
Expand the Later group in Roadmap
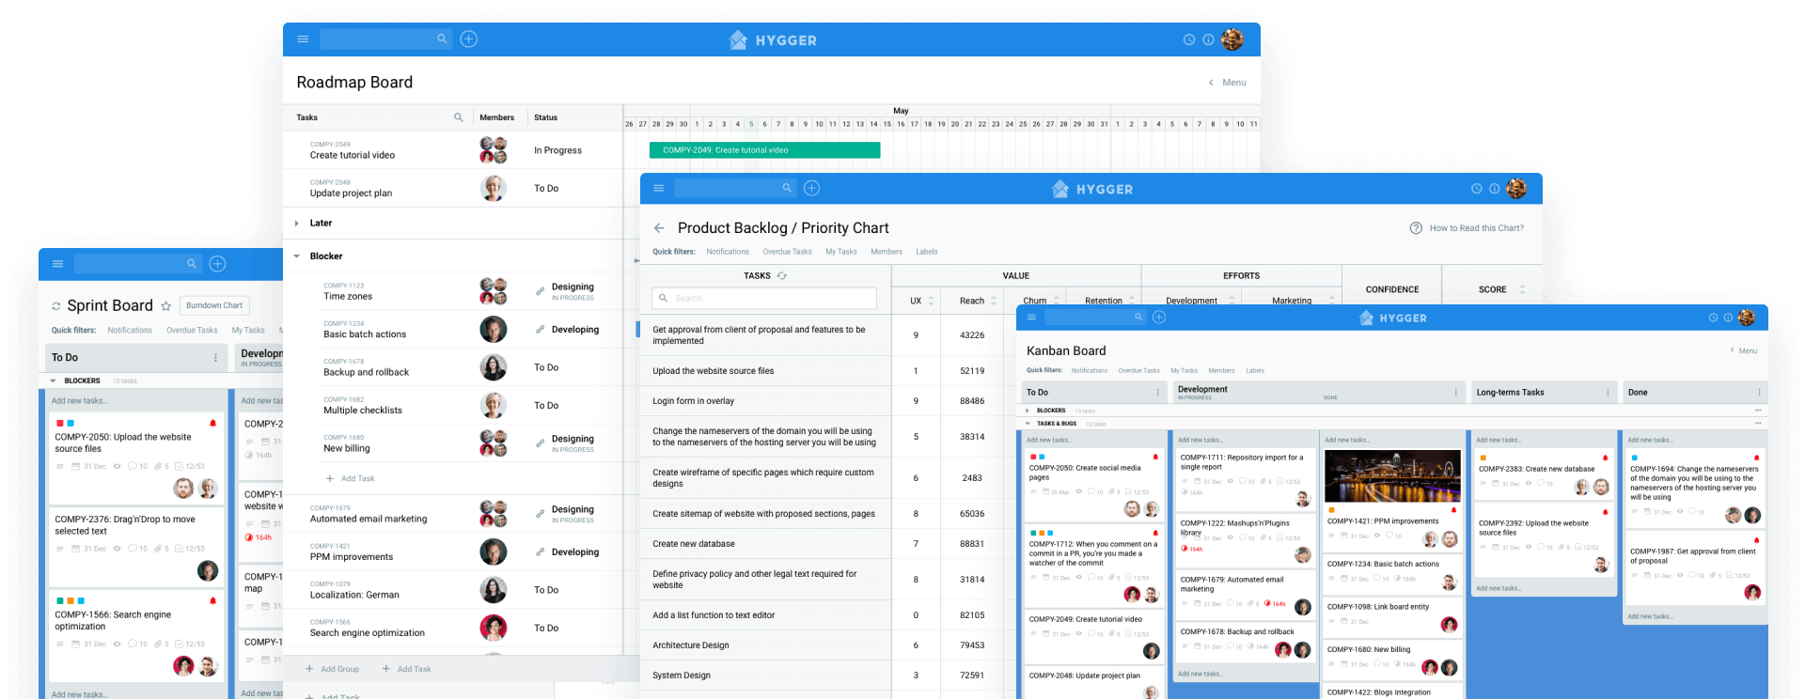click(x=297, y=224)
